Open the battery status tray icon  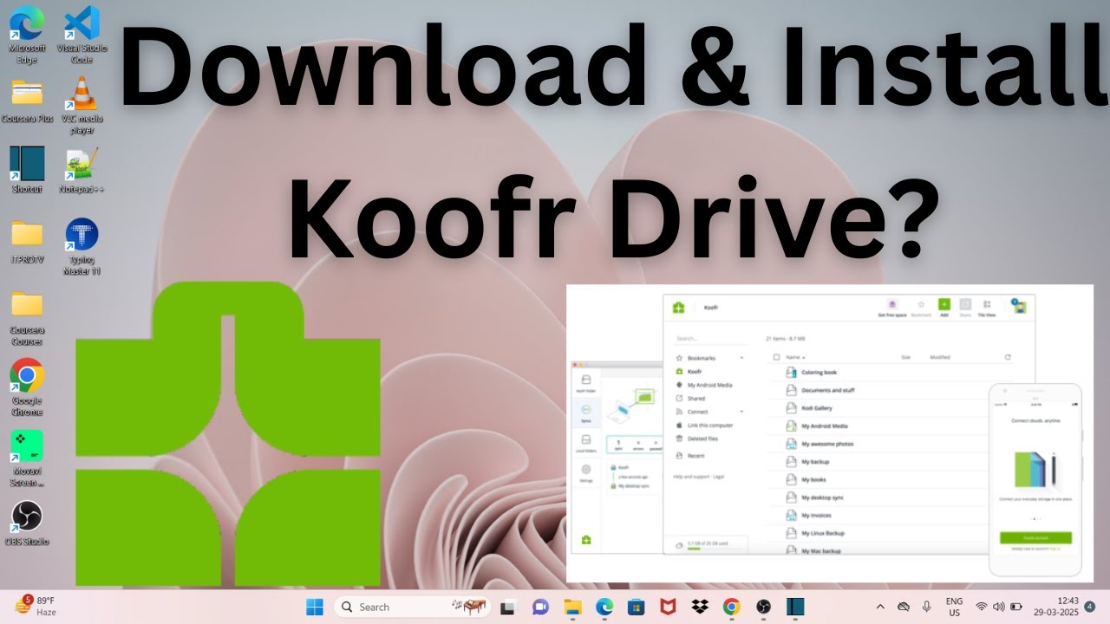point(1016,607)
